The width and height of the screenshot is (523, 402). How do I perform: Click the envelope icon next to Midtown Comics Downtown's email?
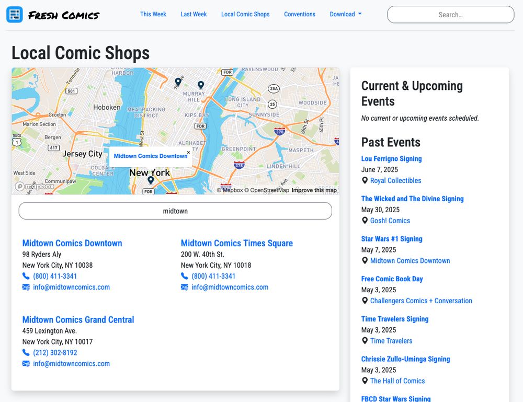click(26, 287)
